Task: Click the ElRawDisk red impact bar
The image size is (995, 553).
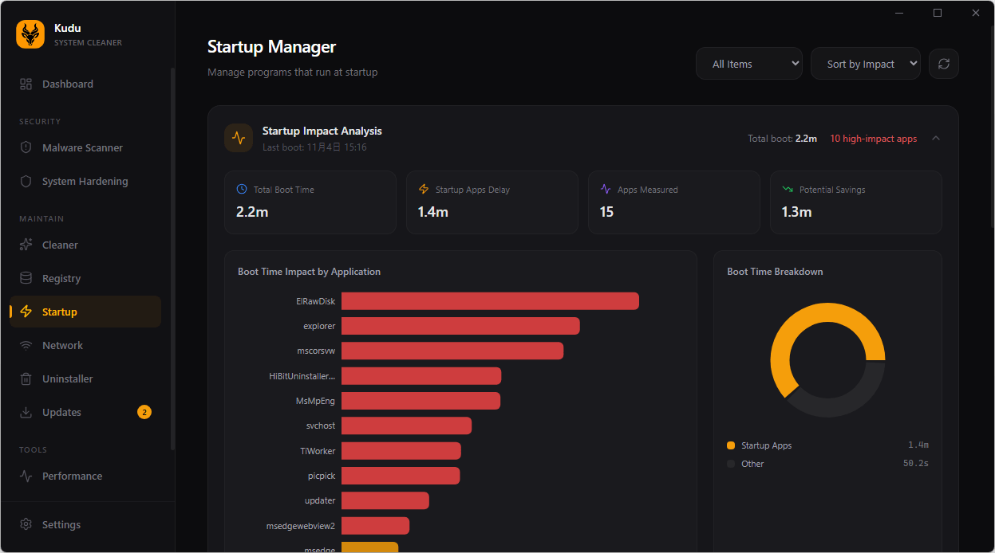Action: click(x=490, y=301)
